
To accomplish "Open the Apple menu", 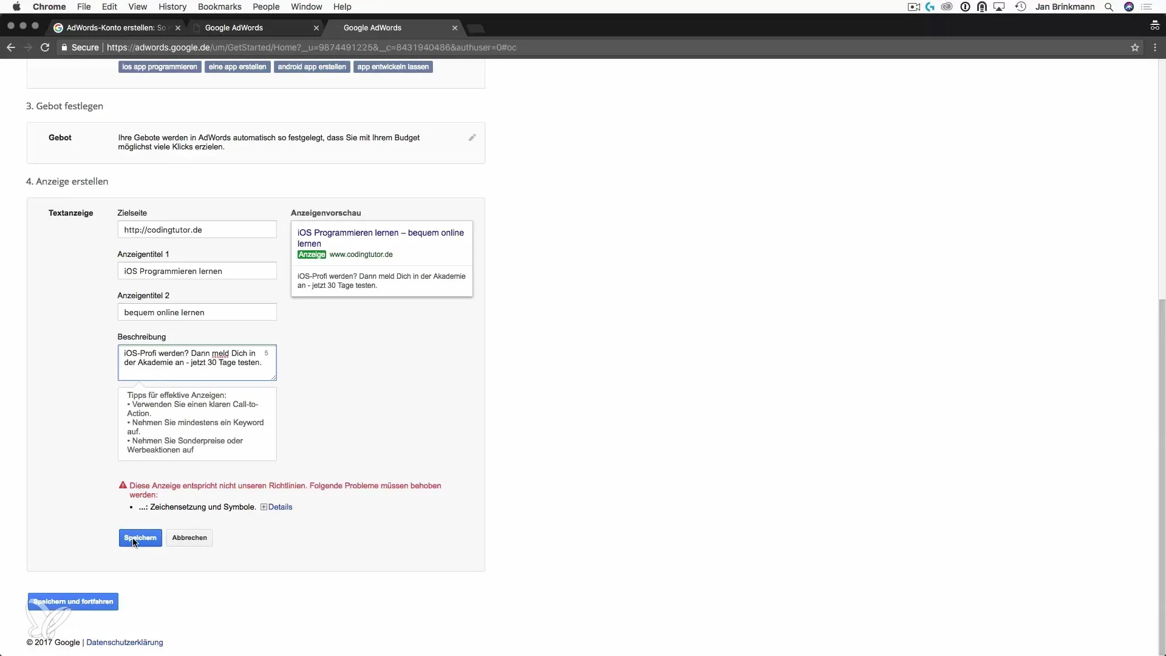I will tap(16, 7).
